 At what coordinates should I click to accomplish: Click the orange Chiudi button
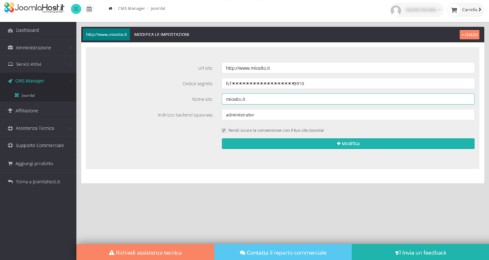(x=469, y=35)
